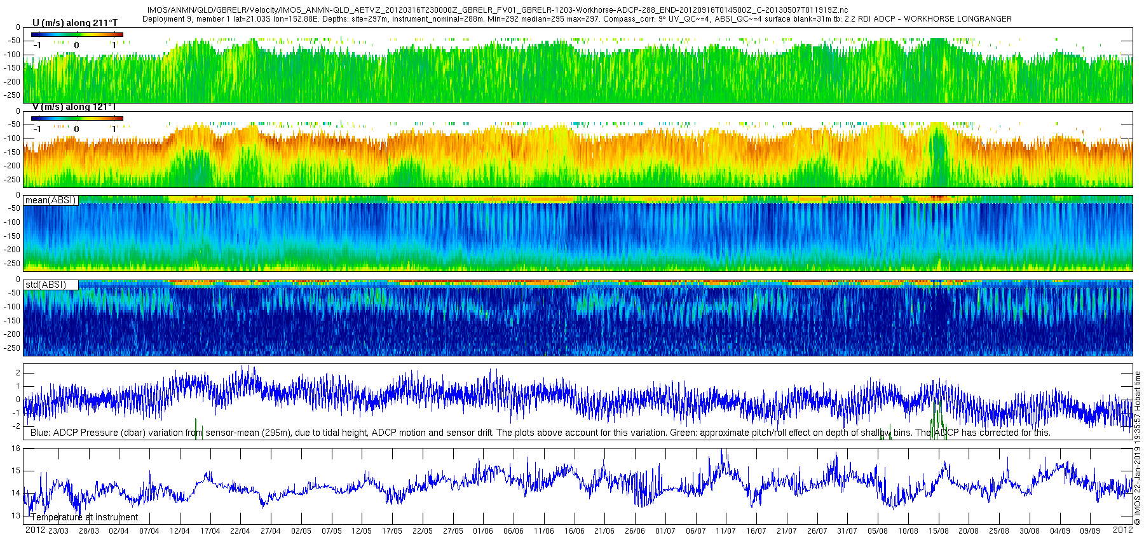This screenshot has height=540, width=1144.
Task: Click the '13' temperature axis tick label
Action: pyautogui.click(x=17, y=516)
